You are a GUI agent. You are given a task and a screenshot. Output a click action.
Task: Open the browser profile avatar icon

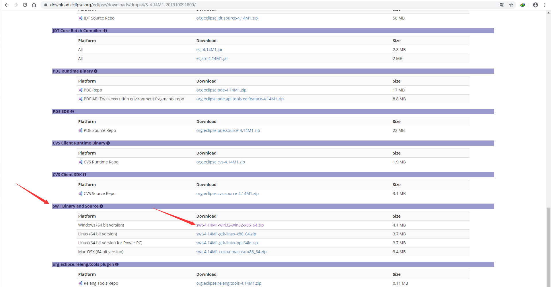(x=536, y=5)
